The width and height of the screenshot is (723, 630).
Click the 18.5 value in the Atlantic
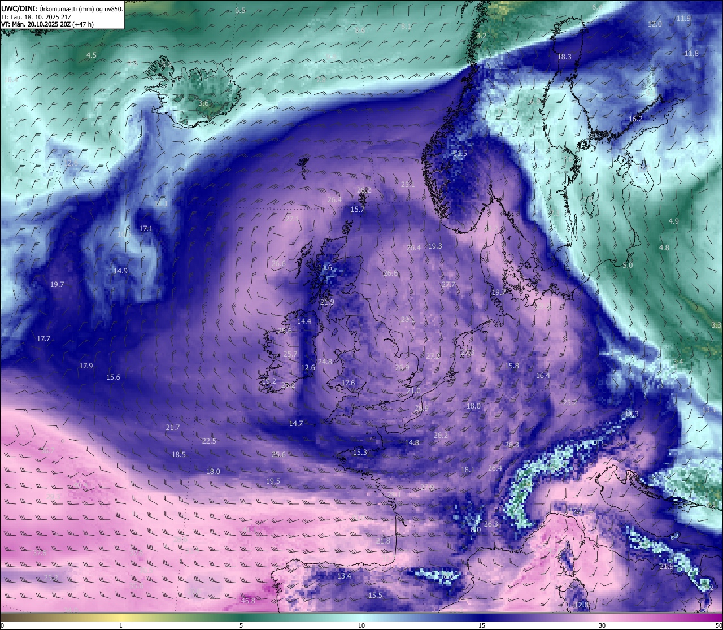[x=178, y=454]
